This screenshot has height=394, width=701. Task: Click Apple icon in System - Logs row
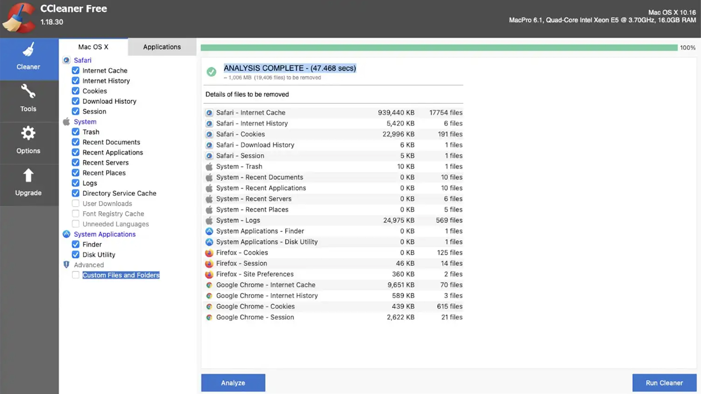pyautogui.click(x=209, y=221)
